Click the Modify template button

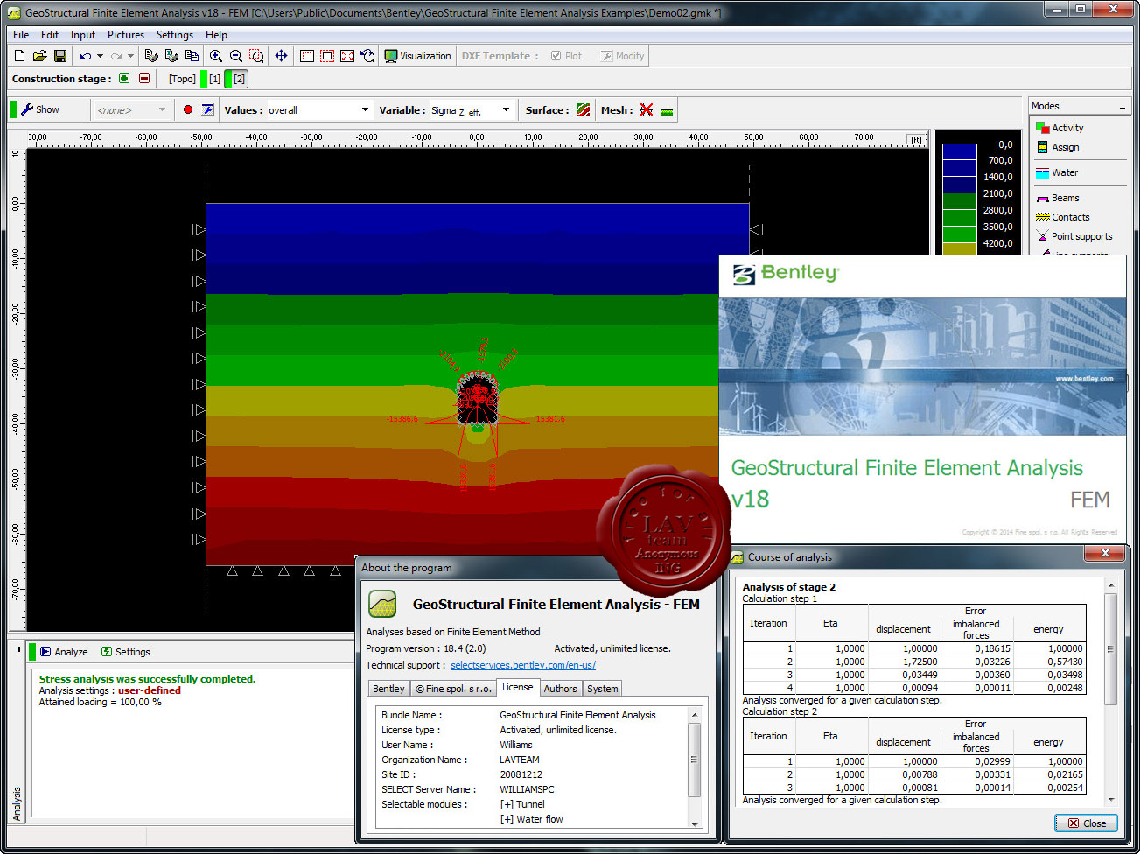pos(623,56)
